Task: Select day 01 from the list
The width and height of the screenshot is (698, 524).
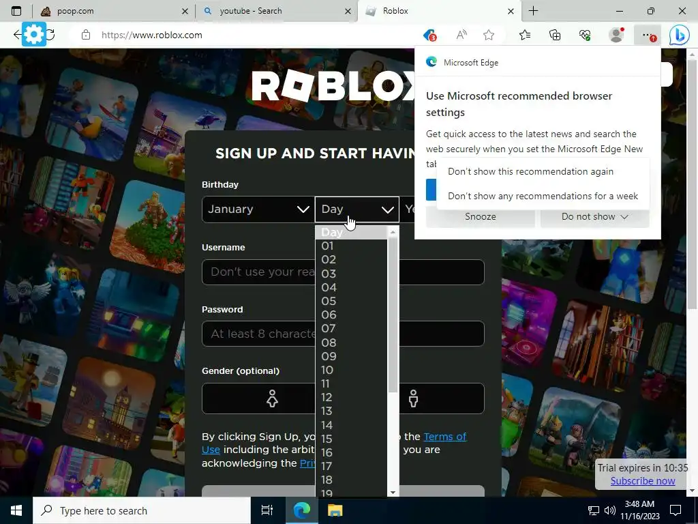Action: (352, 246)
